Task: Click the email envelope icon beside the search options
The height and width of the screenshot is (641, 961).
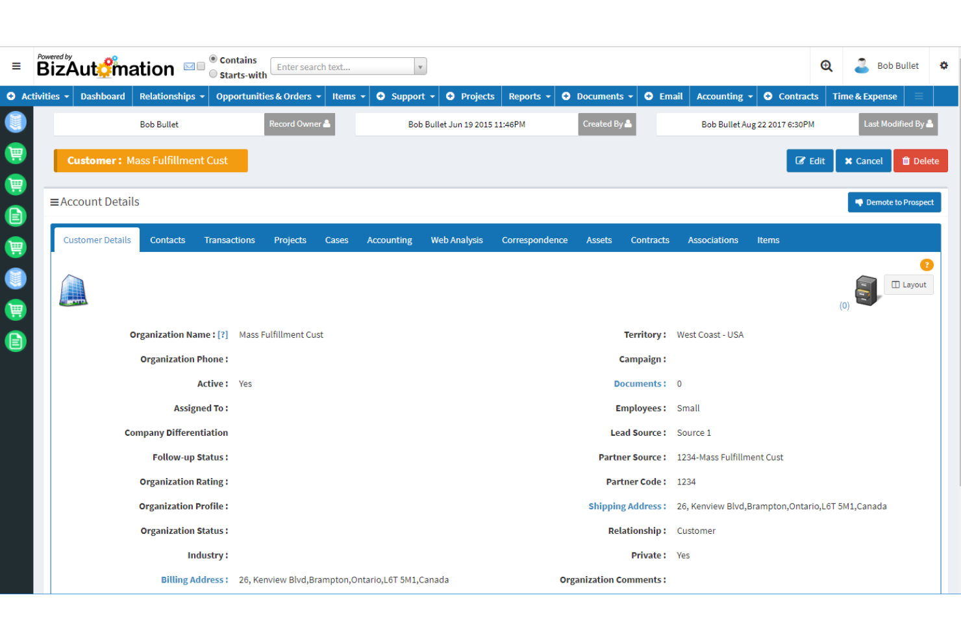Action: (189, 66)
